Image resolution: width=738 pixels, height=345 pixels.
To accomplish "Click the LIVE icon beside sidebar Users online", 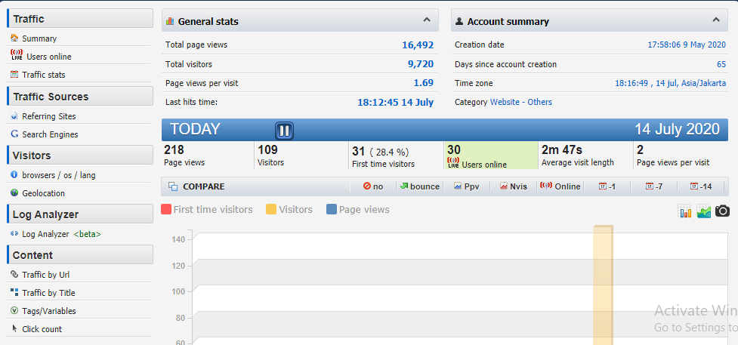I will (17, 54).
